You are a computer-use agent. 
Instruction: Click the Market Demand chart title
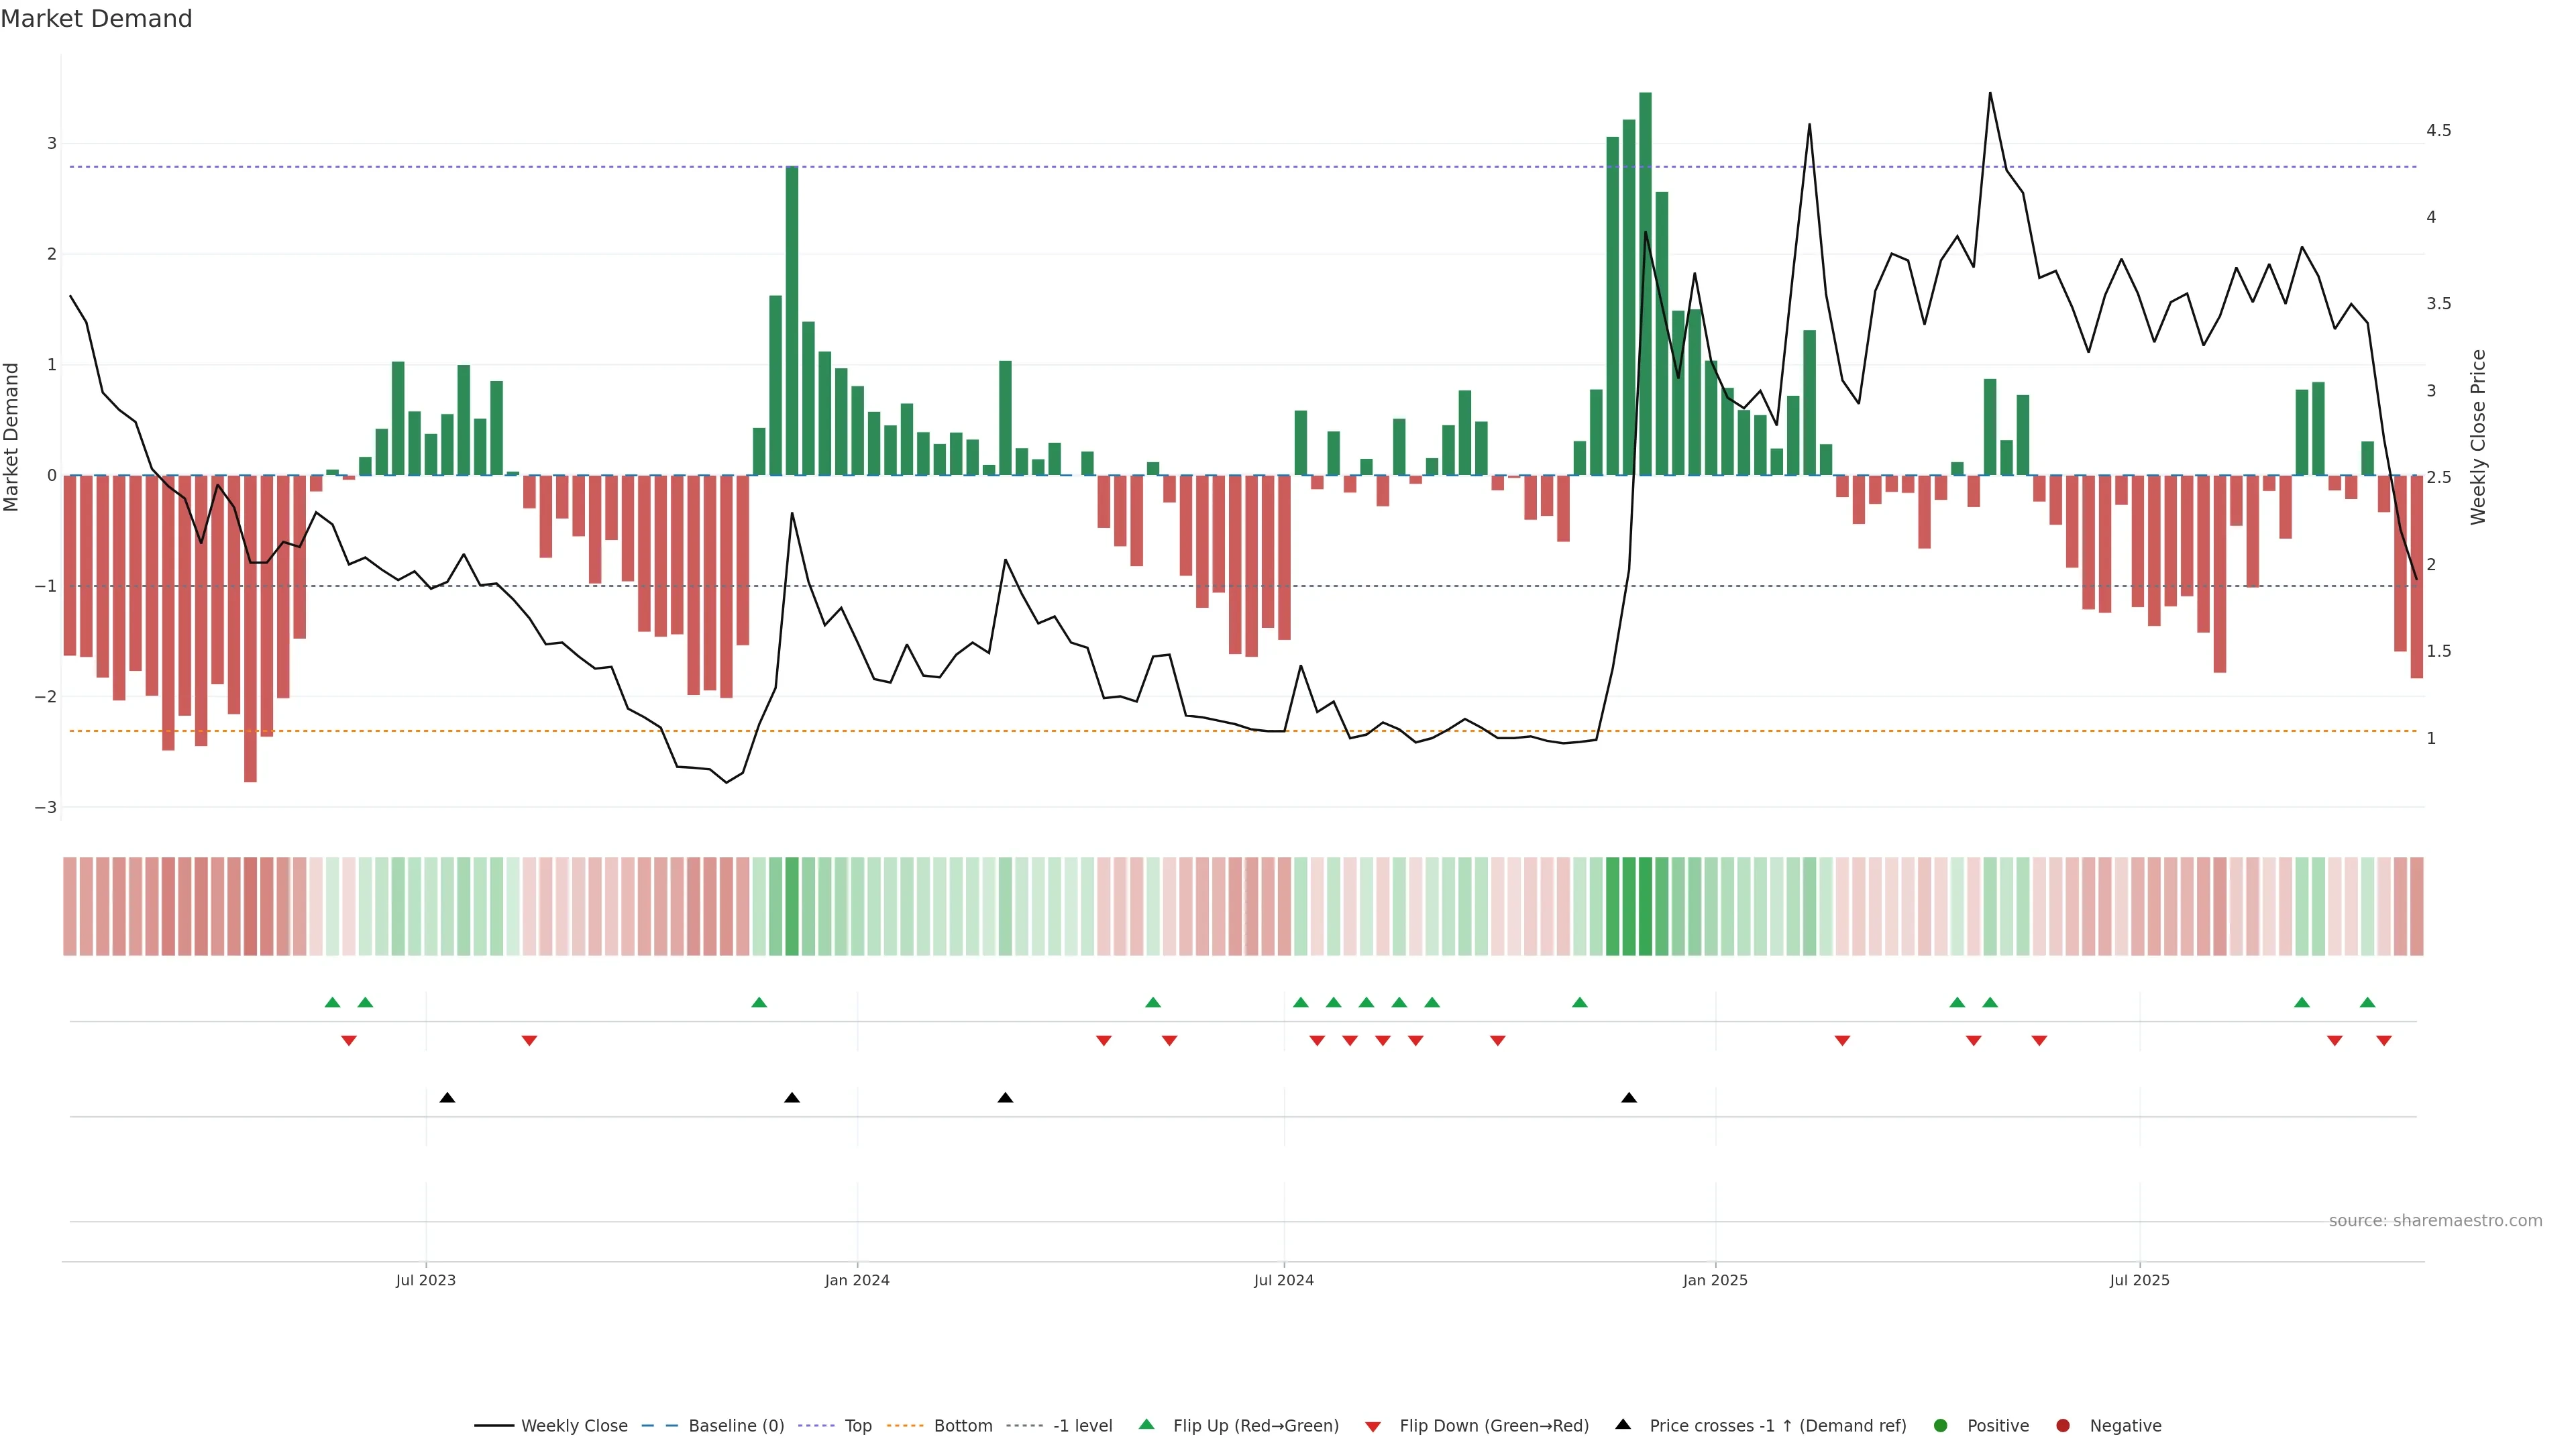96,19
